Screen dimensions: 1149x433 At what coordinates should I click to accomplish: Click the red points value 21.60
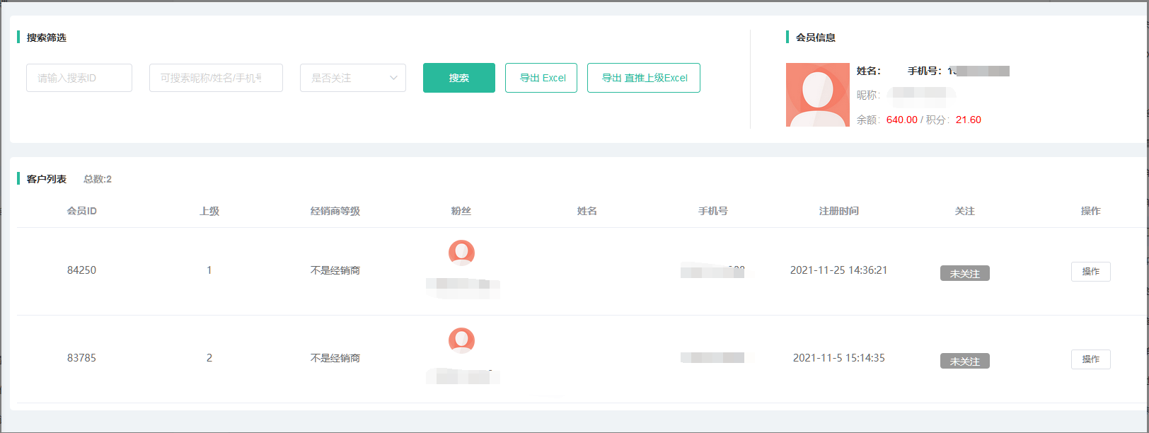pos(968,120)
